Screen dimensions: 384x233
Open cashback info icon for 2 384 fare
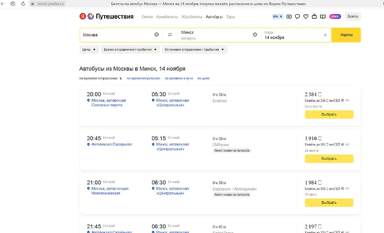(347, 100)
